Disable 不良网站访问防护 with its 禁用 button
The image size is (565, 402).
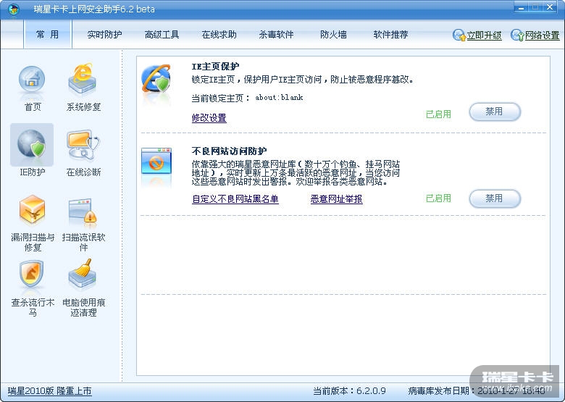coord(495,198)
